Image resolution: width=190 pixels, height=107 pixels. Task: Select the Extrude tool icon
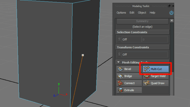tap(121, 90)
